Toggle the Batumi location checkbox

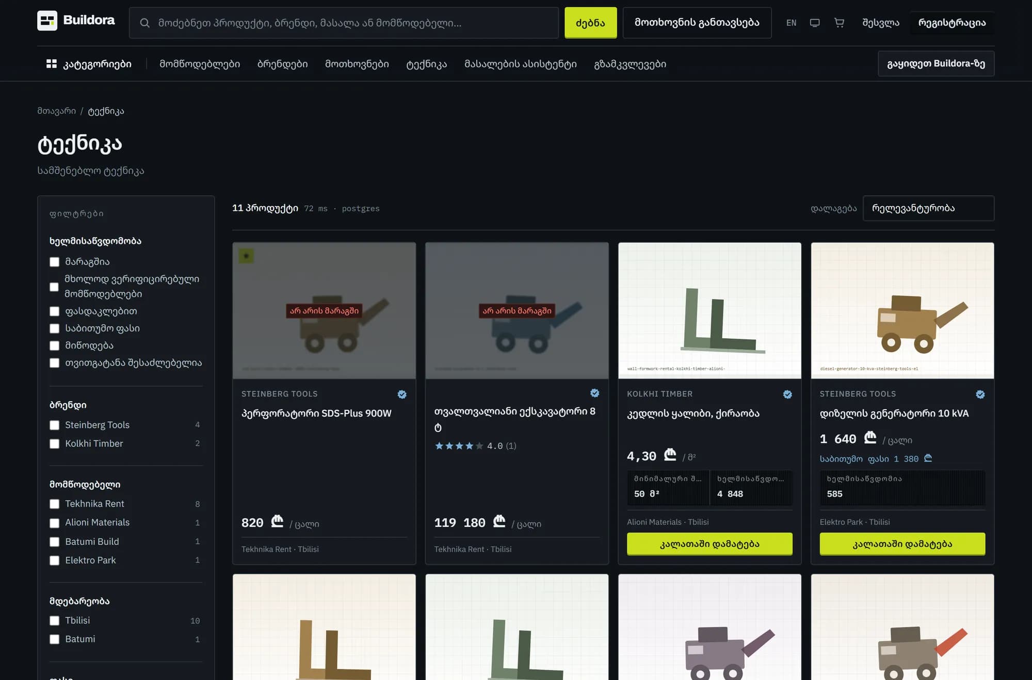54,639
